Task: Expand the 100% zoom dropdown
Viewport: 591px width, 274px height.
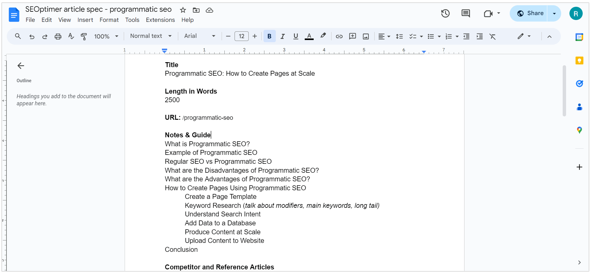Action: (x=106, y=36)
